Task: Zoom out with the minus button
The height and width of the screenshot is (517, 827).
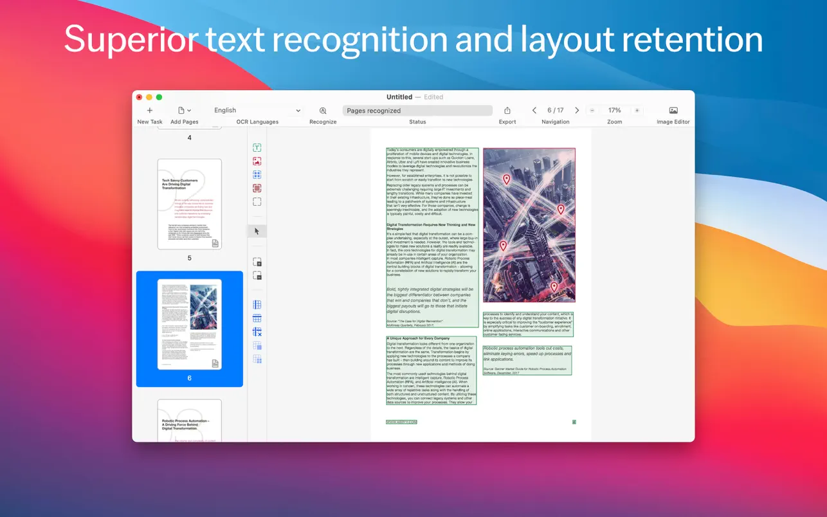Action: [x=592, y=111]
